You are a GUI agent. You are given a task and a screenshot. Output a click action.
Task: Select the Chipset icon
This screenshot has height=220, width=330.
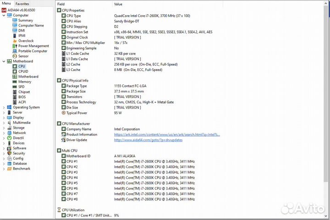(x=15, y=92)
